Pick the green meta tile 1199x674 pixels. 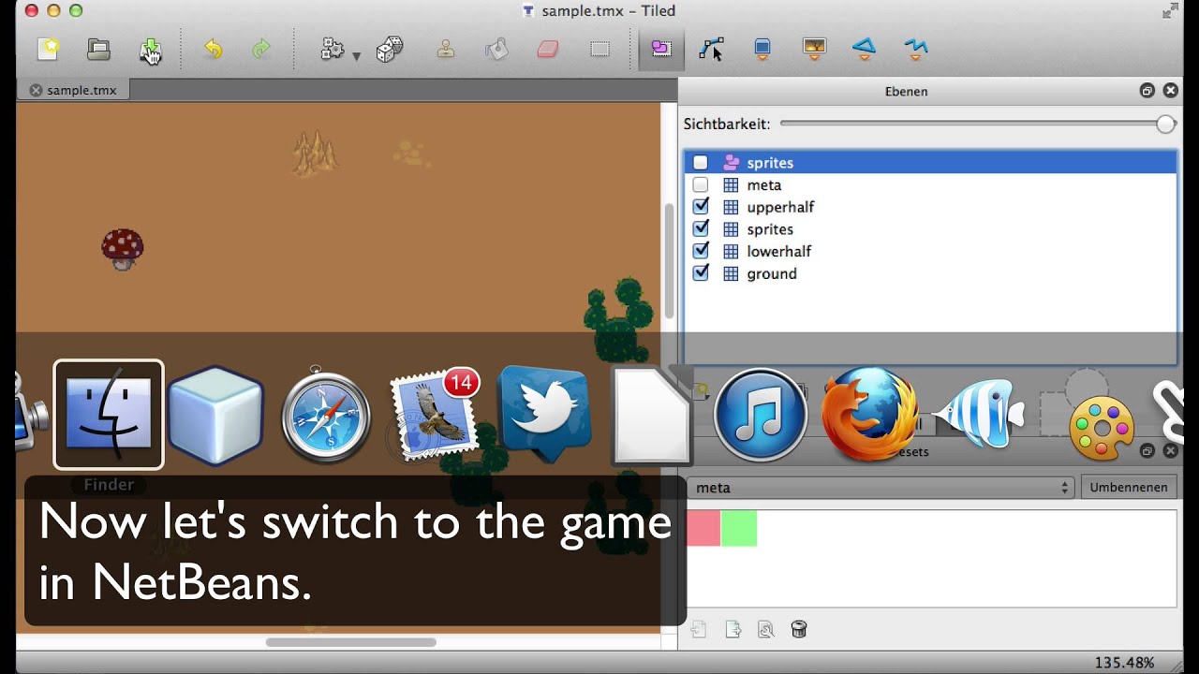[739, 529]
